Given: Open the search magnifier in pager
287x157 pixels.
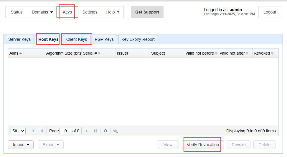Looking at the screenshot, I should (x=116, y=131).
